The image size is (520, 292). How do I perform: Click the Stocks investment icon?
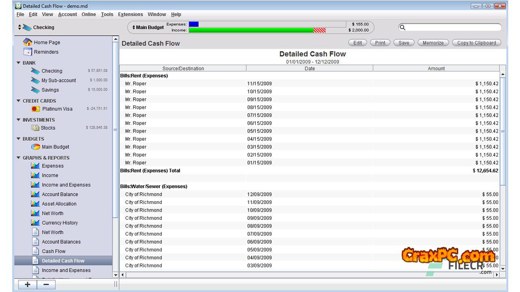(35, 128)
